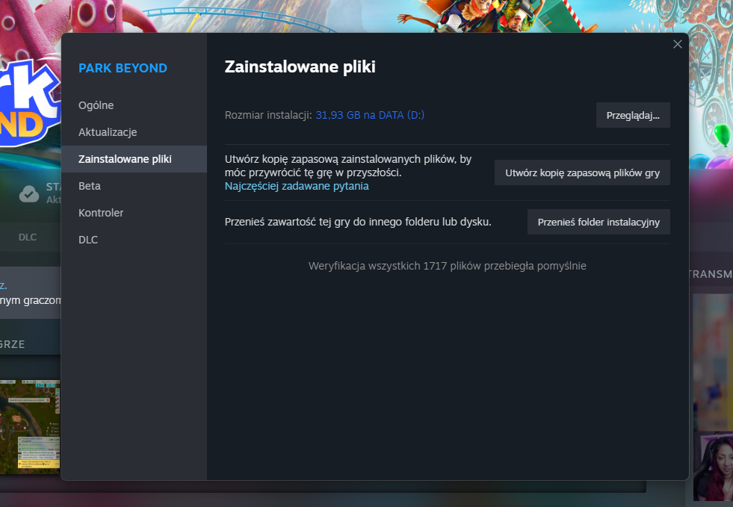
Task: Open the Beta section in sidebar
Action: click(134, 186)
